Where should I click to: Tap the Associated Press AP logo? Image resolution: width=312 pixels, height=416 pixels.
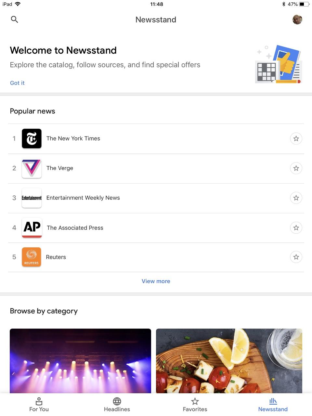[32, 227]
